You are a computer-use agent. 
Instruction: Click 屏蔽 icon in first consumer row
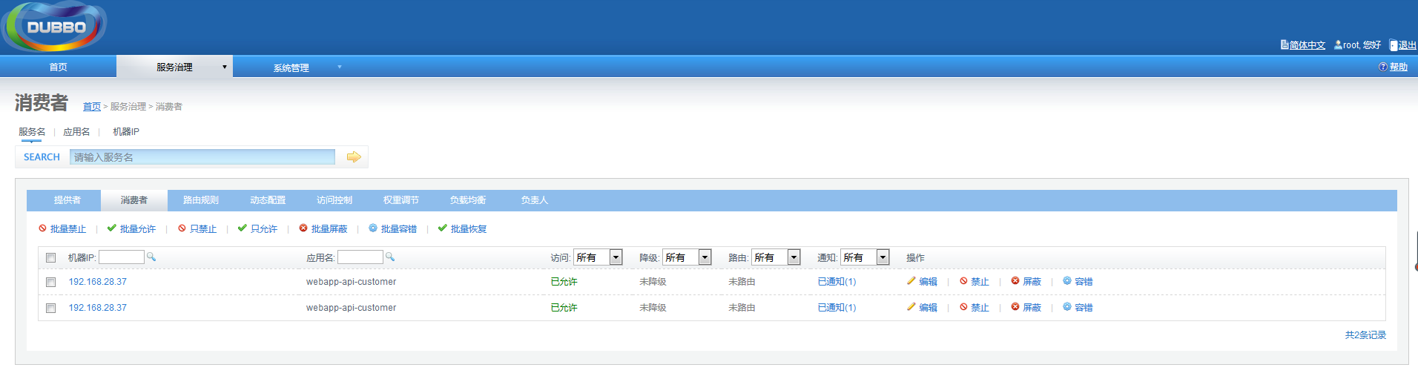[x=1015, y=281]
